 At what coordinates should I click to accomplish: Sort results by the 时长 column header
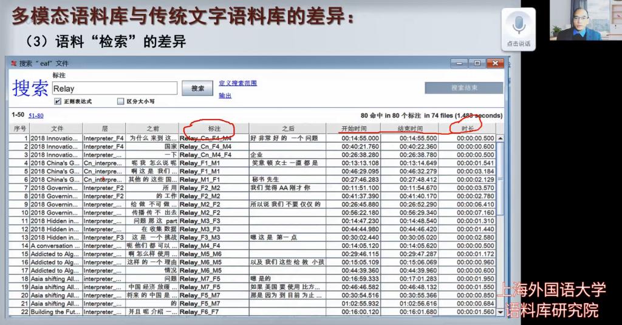[467, 129]
